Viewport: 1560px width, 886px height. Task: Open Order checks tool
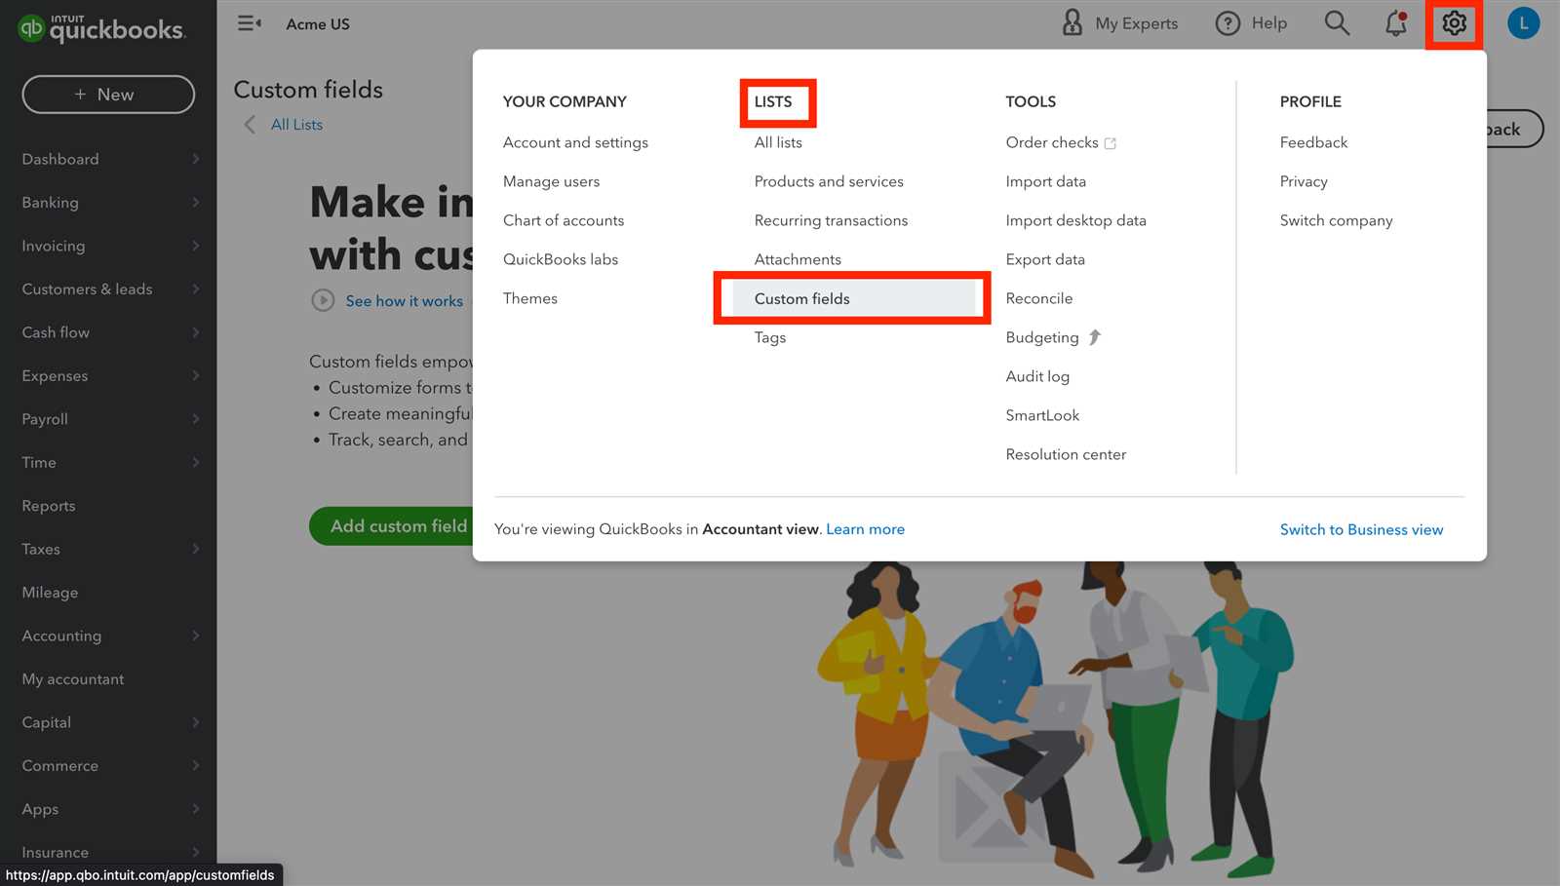1052,142
